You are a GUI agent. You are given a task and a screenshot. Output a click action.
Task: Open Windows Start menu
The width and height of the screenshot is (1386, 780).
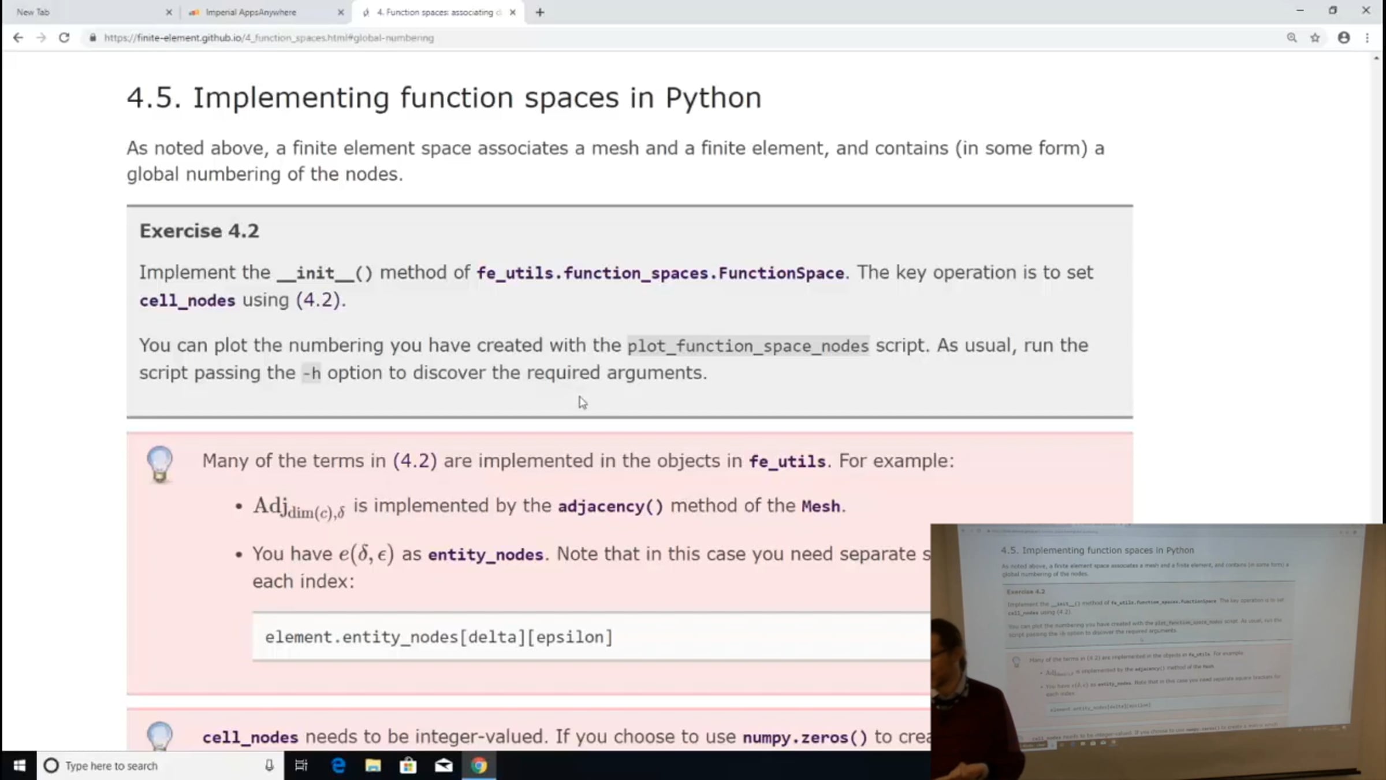coord(19,766)
